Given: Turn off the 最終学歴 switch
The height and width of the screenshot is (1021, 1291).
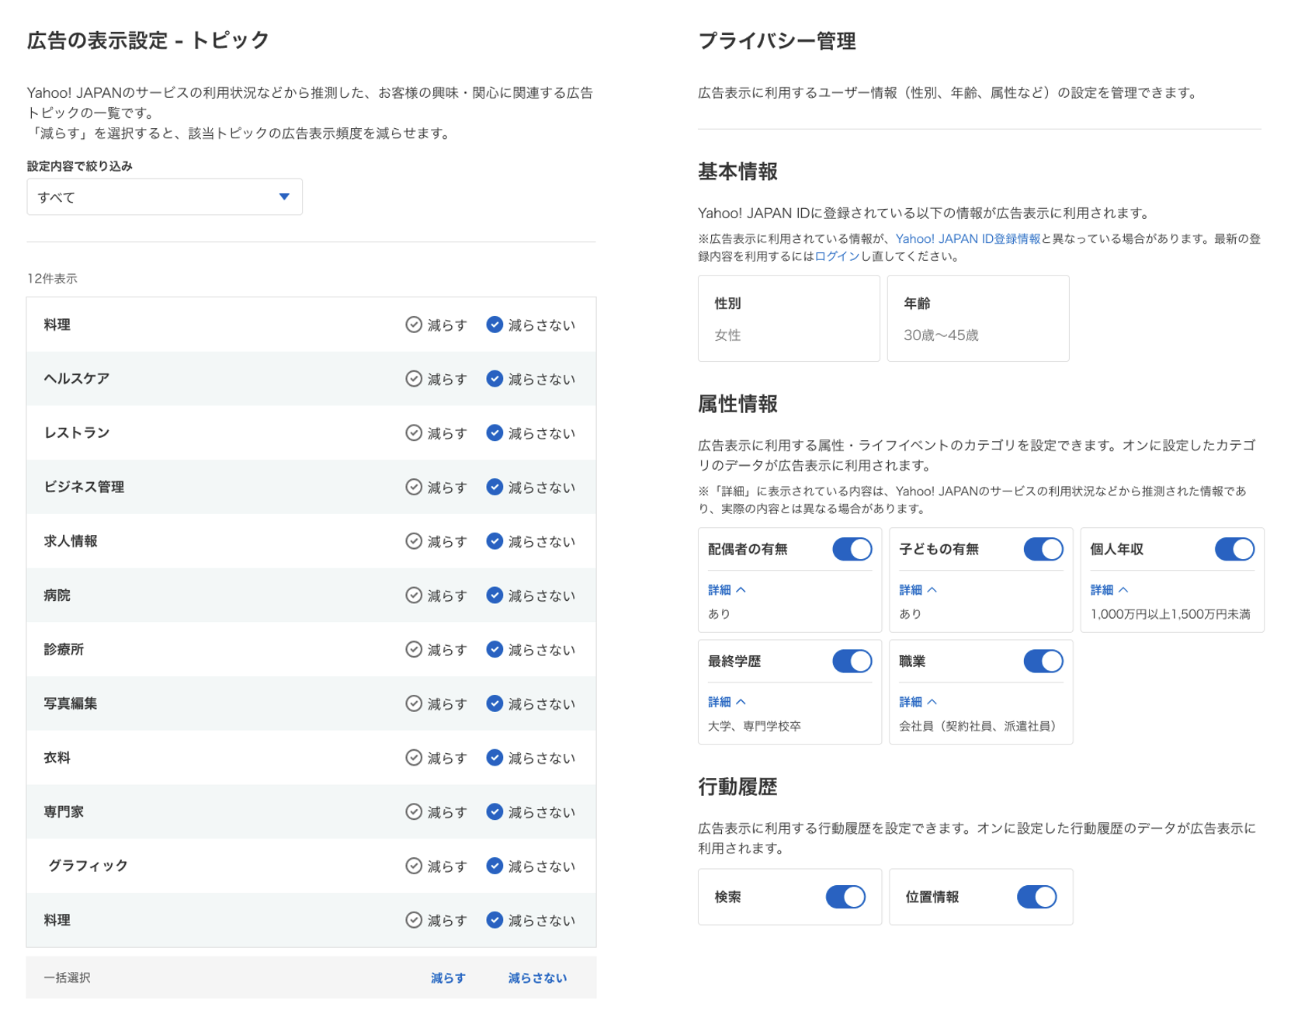Looking at the screenshot, I should [x=852, y=661].
